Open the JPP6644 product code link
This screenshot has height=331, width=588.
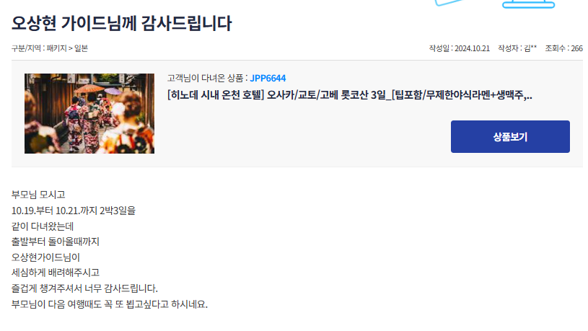(x=268, y=78)
